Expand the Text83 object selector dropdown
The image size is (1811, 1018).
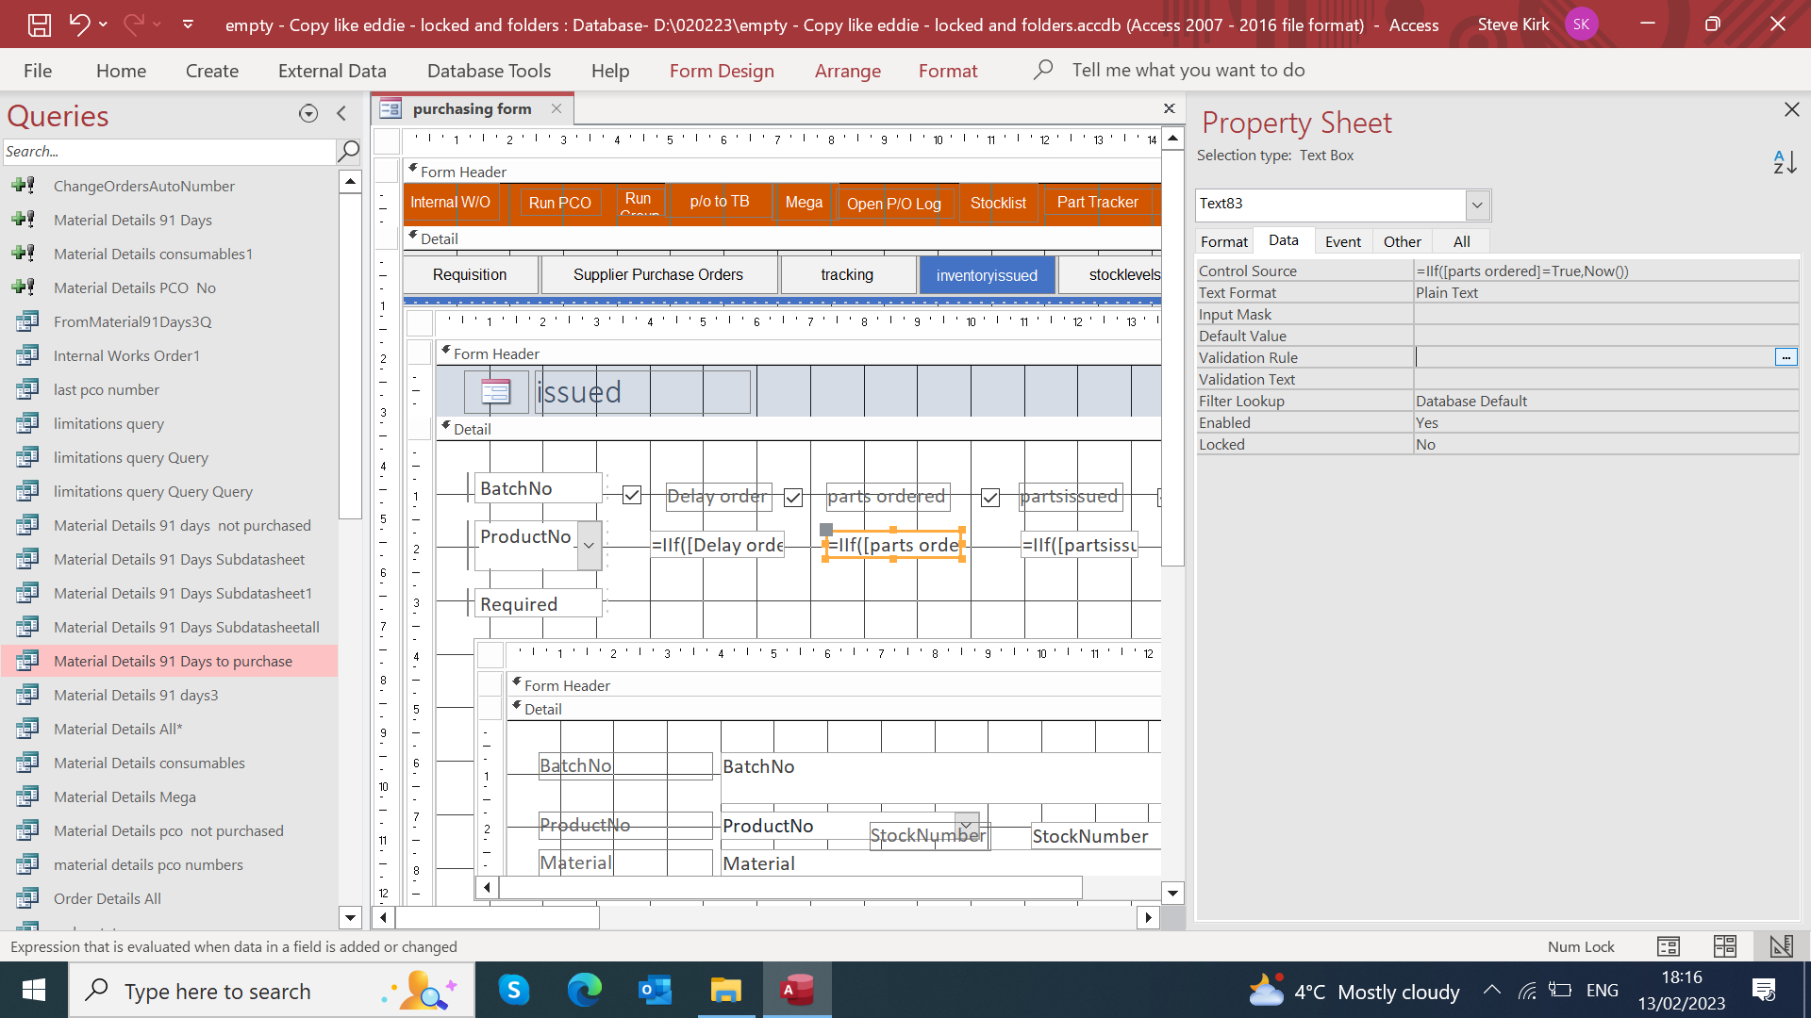[1477, 205]
